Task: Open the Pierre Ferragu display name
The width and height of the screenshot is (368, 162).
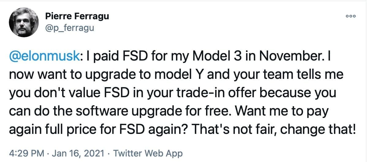Action: coord(77,16)
